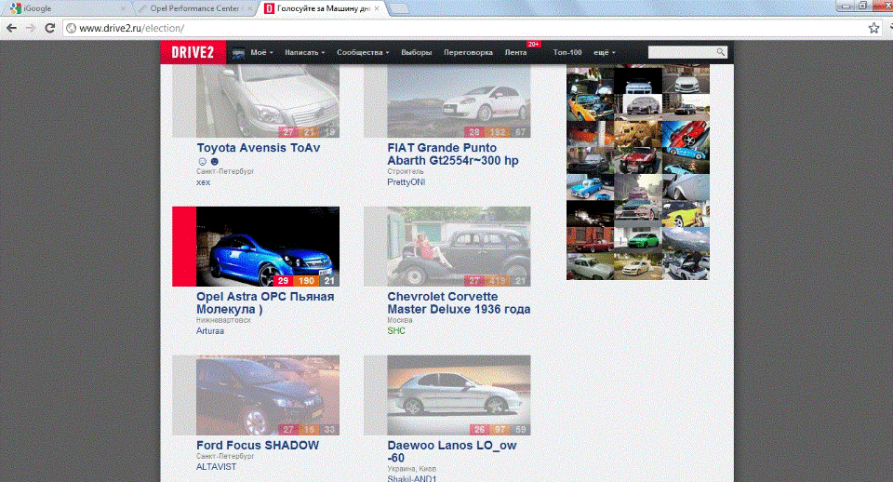Open Daewoo Lanos LO_ow -60 link
The width and height of the screenshot is (893, 482).
click(452, 452)
